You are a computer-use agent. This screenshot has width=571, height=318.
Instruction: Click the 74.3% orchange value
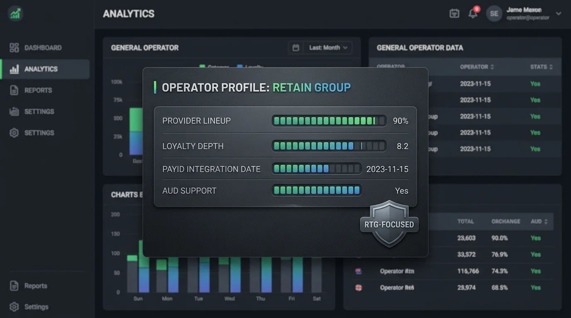[x=500, y=271]
